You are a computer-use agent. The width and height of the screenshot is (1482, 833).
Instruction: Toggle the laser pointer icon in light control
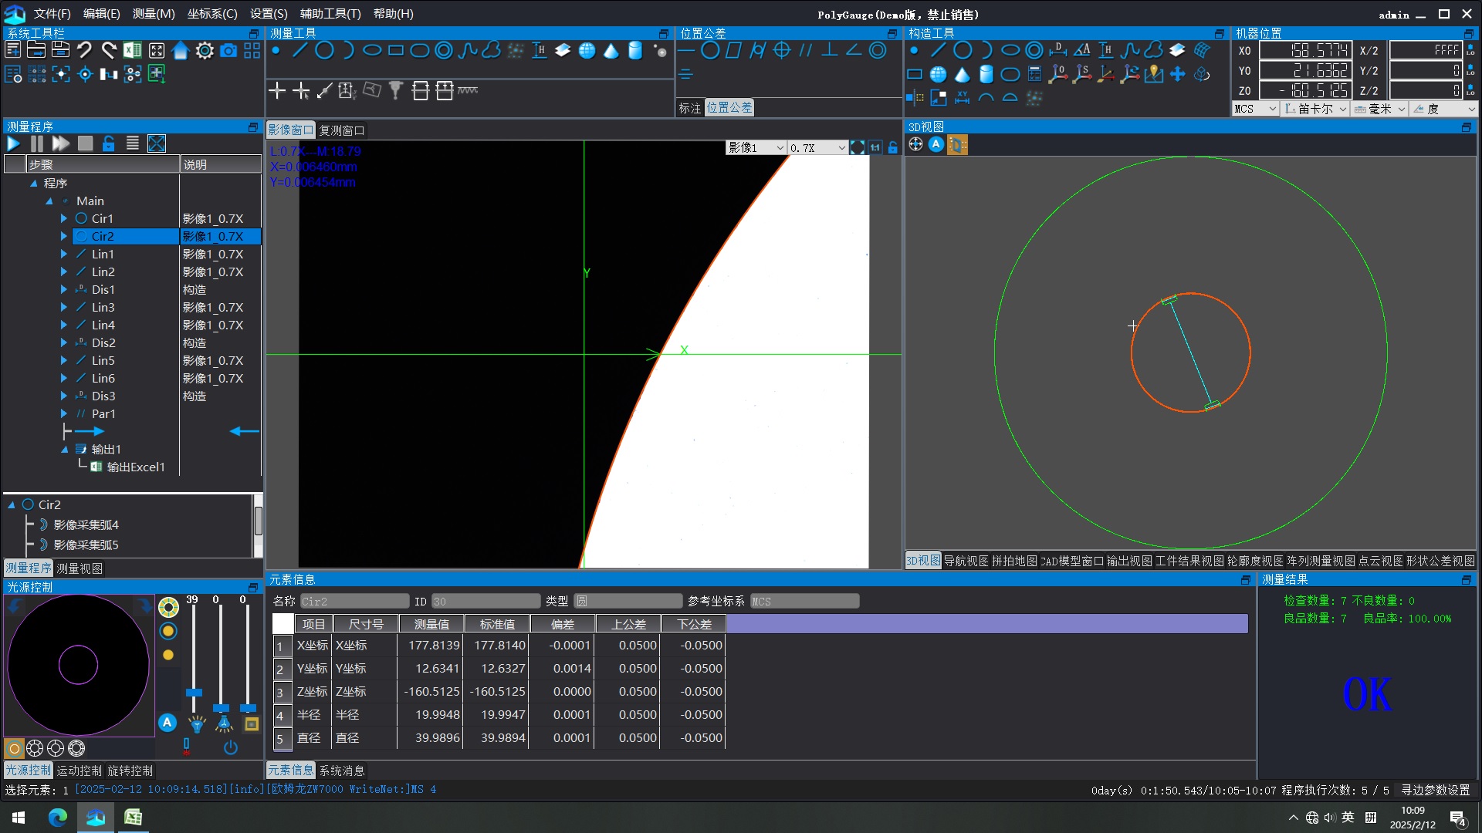(x=186, y=747)
